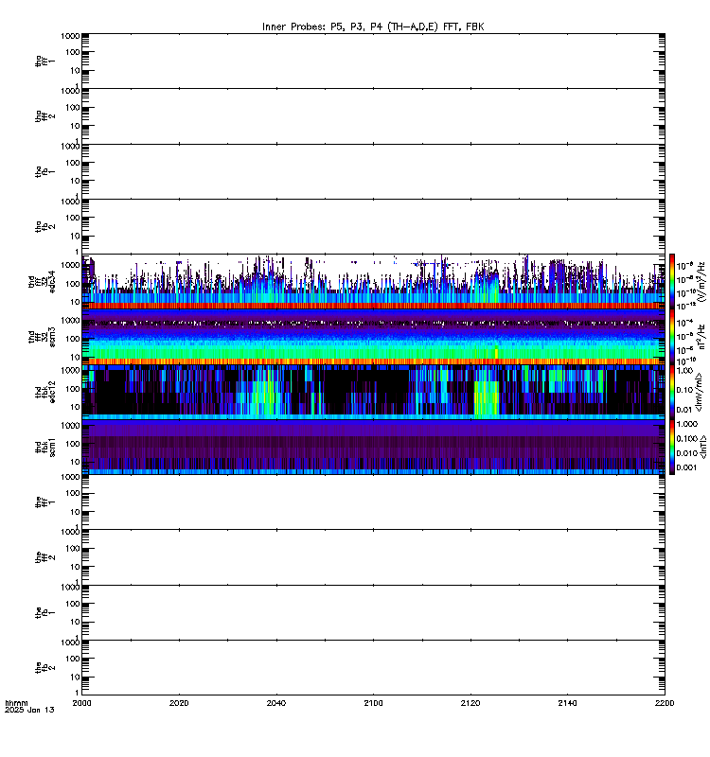Image resolution: width=710 pixels, height=757 pixels.
Task: Select the 'the ff 2' panel label
Action: click(x=45, y=557)
